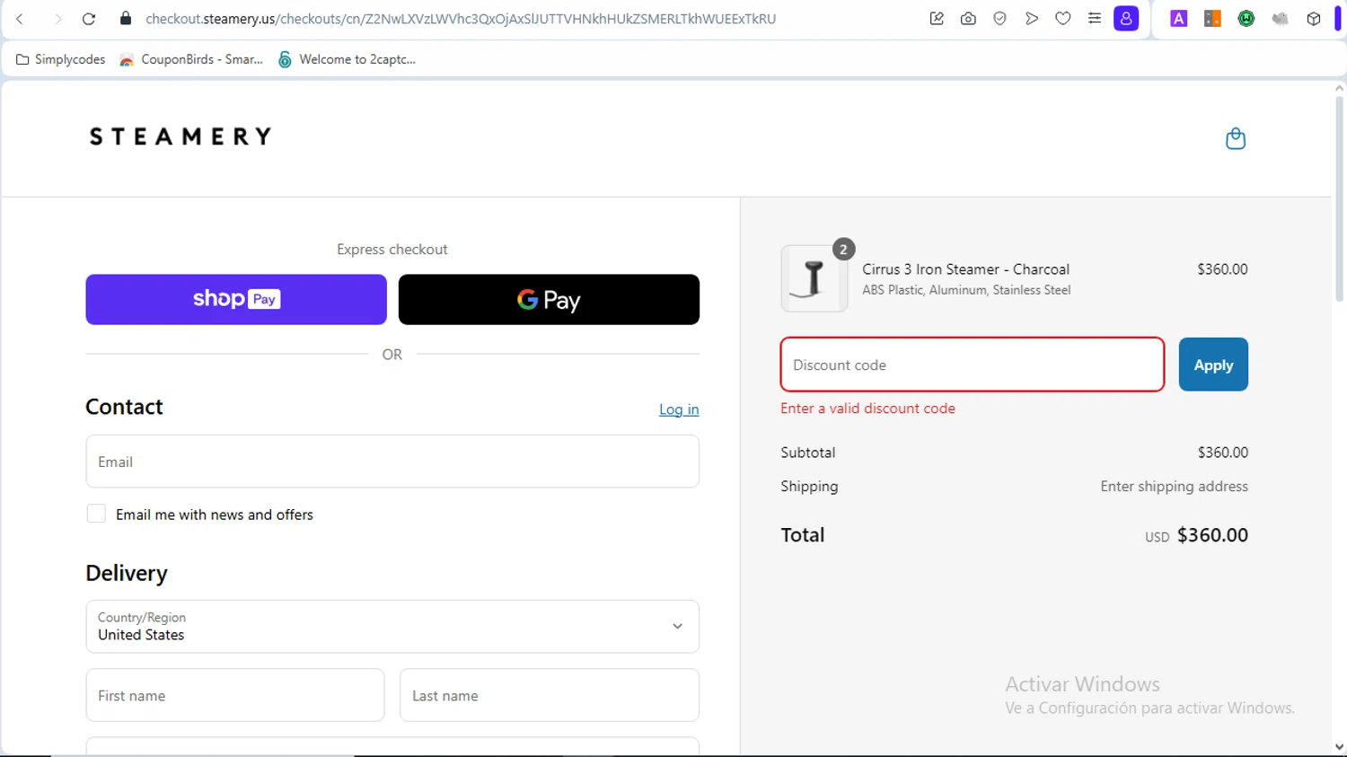Image resolution: width=1347 pixels, height=757 pixels.
Task: Click the STEAMERY logo
Action: coord(180,136)
